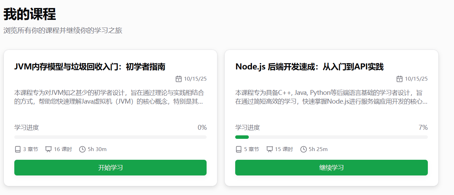Screen dimensions: 454x195
Task: Click the lessons presentation icon on JVM card
Action: coord(49,149)
